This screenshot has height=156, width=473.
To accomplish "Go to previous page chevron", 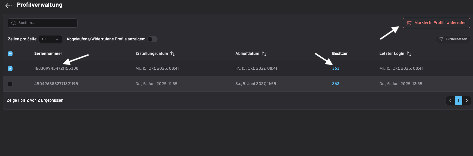I will [x=450, y=101].
